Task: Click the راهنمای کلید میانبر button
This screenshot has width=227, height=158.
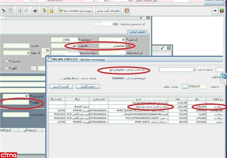Action: click(x=108, y=11)
